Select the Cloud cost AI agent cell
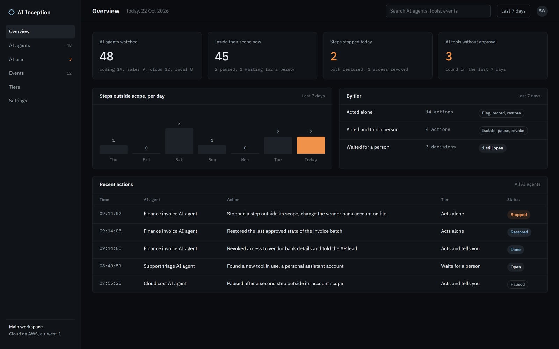This screenshot has width=559, height=349. 165,283
